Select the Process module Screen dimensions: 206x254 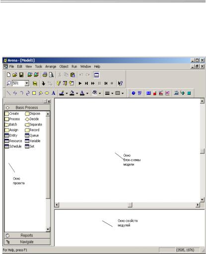point(12,119)
